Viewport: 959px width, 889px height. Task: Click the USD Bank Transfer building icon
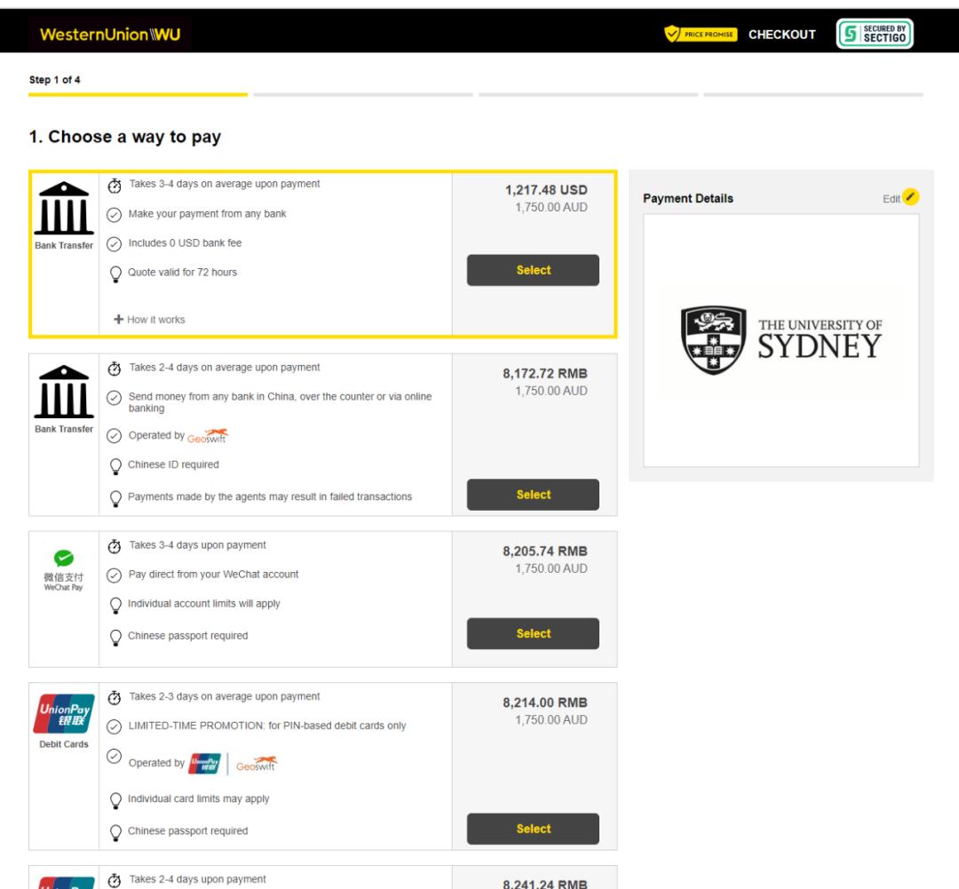tap(64, 208)
